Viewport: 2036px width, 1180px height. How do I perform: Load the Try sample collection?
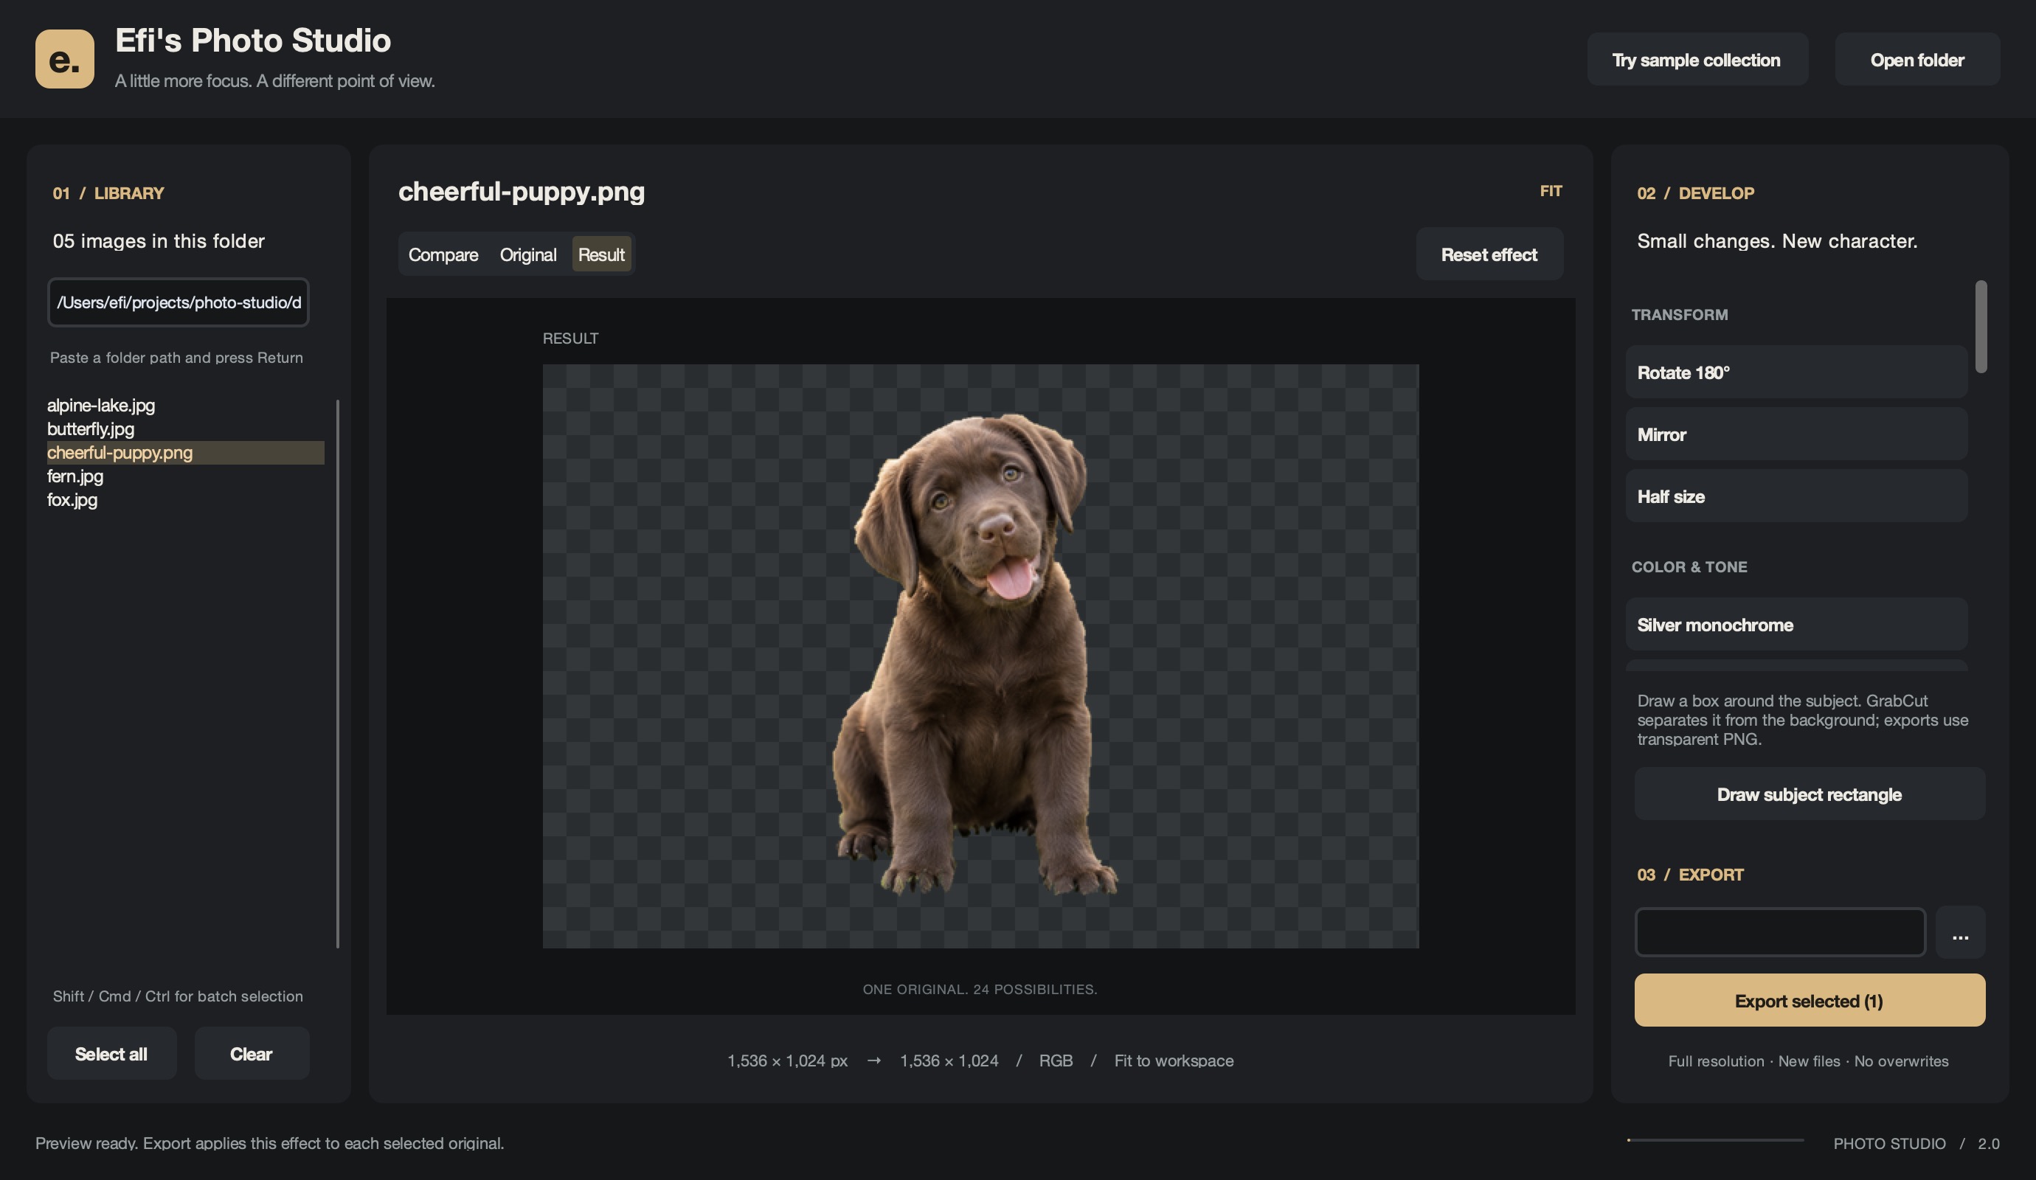(1697, 60)
